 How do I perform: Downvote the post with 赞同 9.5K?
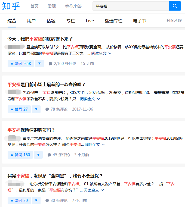coord(39,64)
